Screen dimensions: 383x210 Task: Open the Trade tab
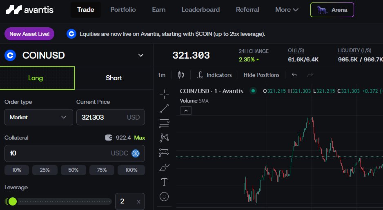tap(85, 10)
